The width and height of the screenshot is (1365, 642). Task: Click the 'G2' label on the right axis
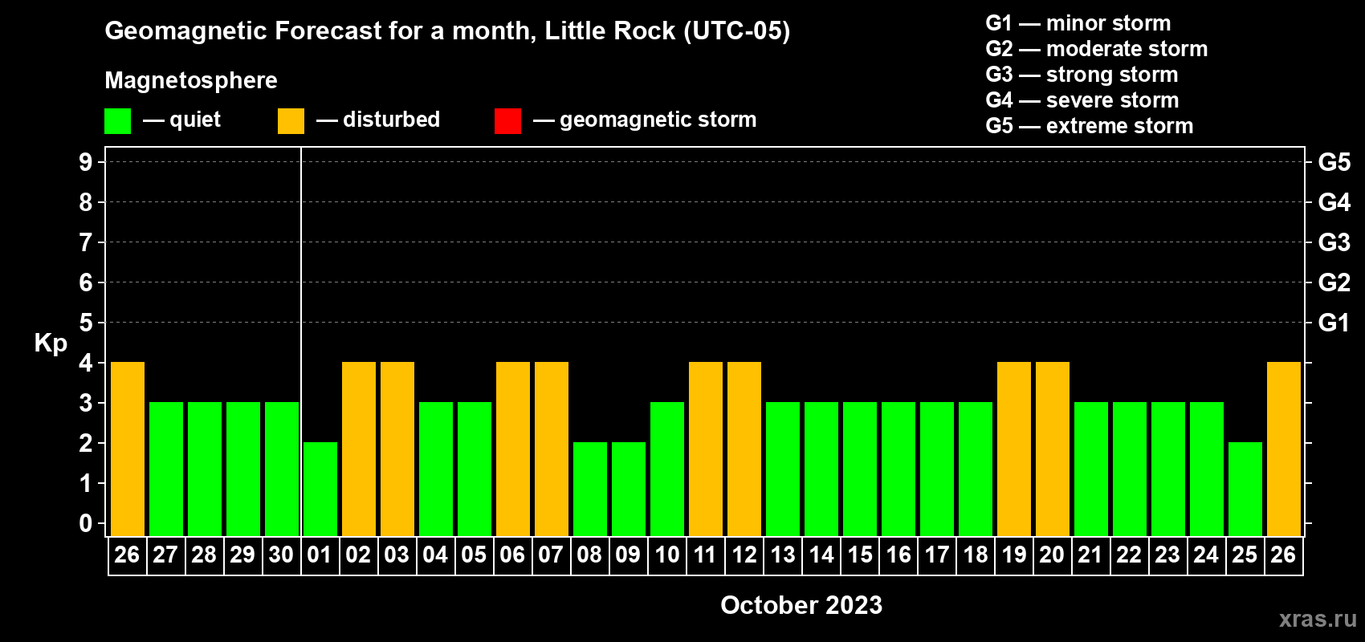click(x=1334, y=282)
